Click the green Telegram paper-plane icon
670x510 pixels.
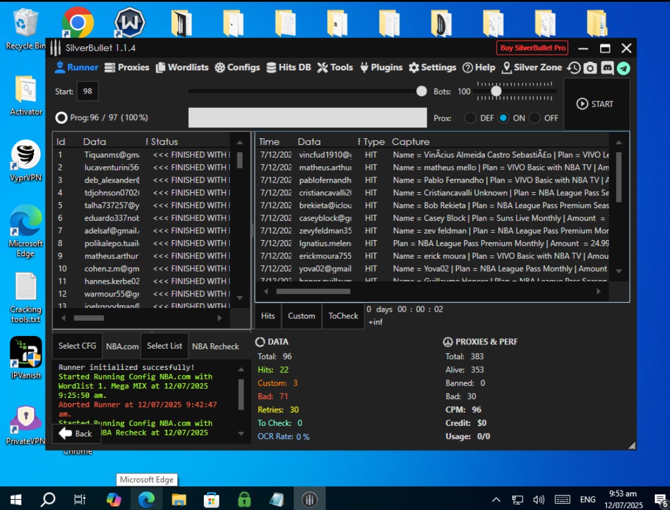[x=623, y=68]
